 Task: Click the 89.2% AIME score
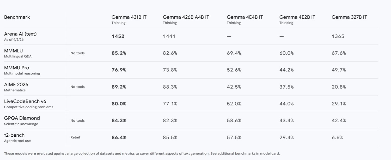point(119,87)
